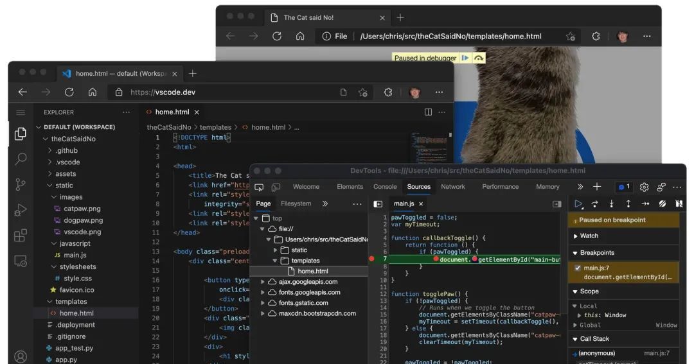
Task: Hide the debugger sidebar toggle icon
Action: coord(556,204)
